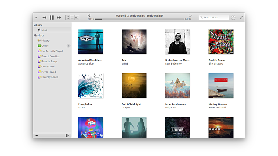This screenshot has width=278, height=156.
Task: Open the Recently Added smart playlist
Action: (x=50, y=77)
